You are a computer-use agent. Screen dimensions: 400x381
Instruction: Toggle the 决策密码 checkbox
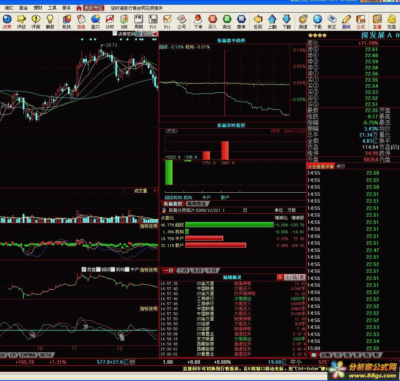click(115, 33)
